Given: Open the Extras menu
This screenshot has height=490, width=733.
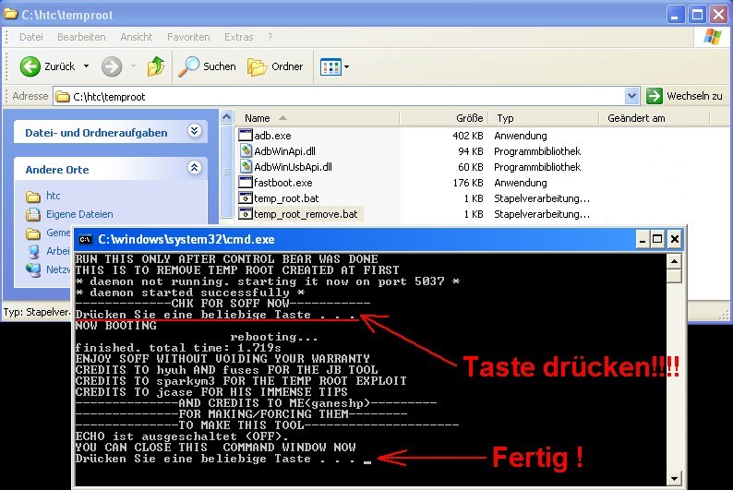Looking at the screenshot, I should (238, 37).
